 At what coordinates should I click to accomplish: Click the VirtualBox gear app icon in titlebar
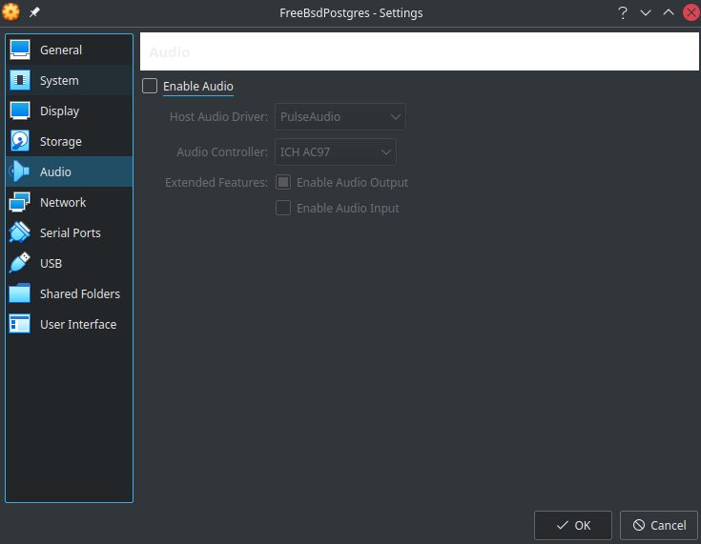coord(10,12)
